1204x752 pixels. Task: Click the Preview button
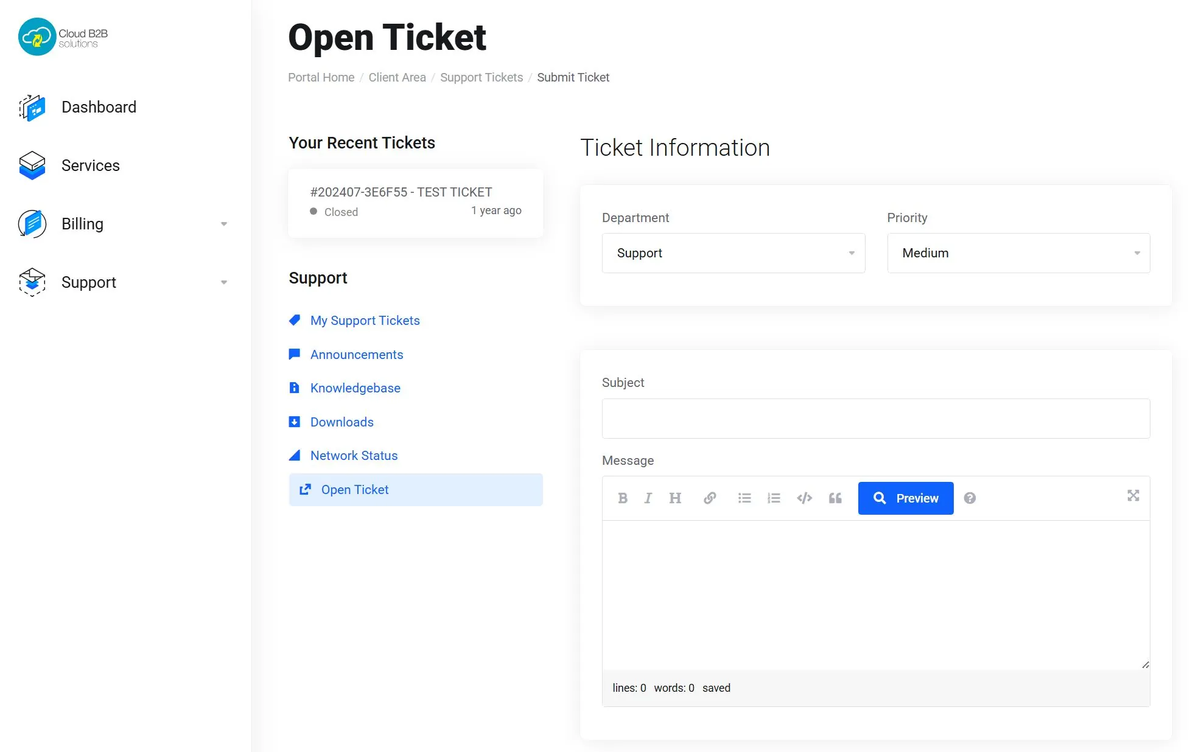coord(906,498)
